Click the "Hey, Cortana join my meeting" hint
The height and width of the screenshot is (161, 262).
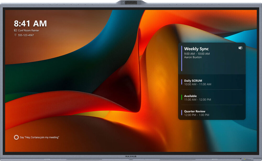[x=40, y=137]
